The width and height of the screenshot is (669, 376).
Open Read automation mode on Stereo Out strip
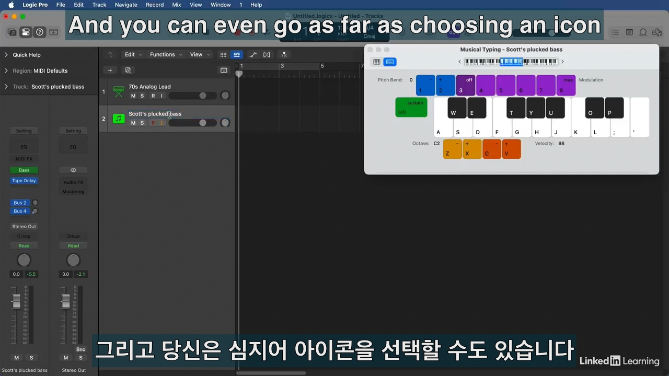[x=73, y=246]
